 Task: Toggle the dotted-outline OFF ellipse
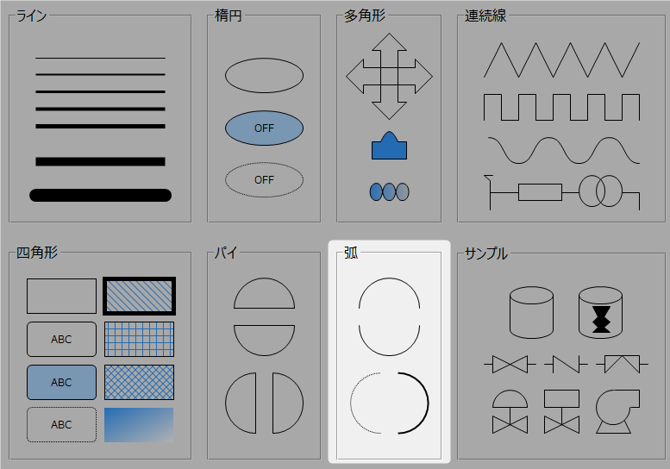coord(264,180)
